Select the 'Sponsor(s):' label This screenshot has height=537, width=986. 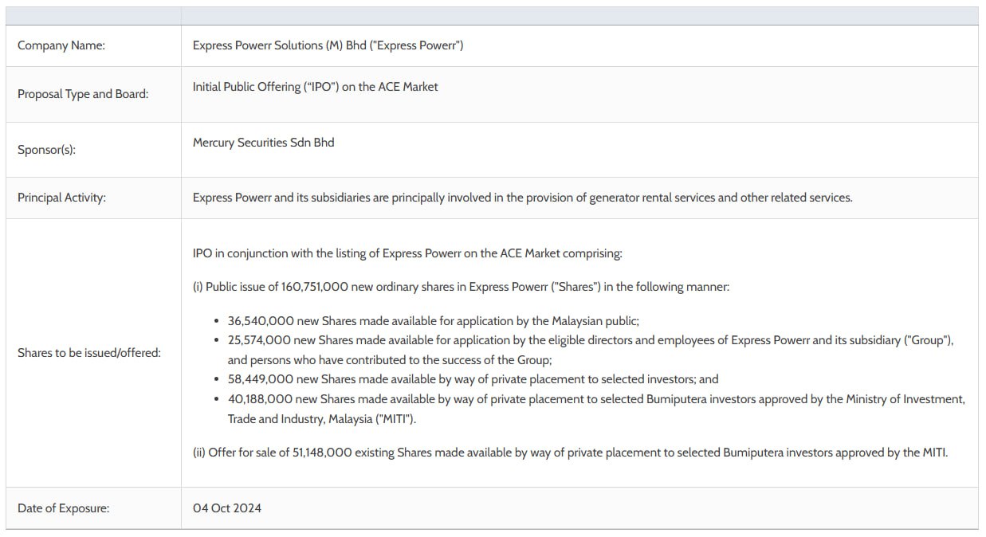(46, 149)
